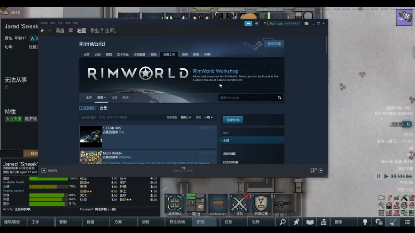Focus the Workshop search field
The width and height of the screenshot is (415, 233).
click(x=247, y=98)
